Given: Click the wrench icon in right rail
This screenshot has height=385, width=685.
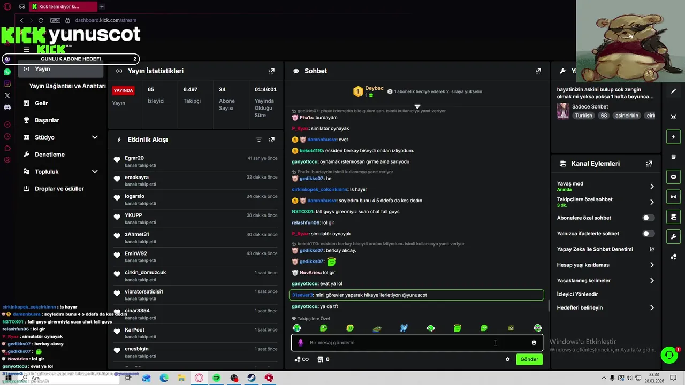Looking at the screenshot, I should 674,237.
